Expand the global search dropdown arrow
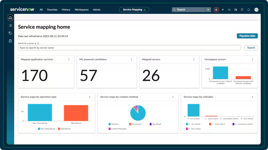This screenshot has height=150, width=268. 208,10
